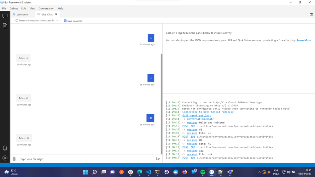Open the File menu
This screenshot has height=177, width=315.
point(4,9)
